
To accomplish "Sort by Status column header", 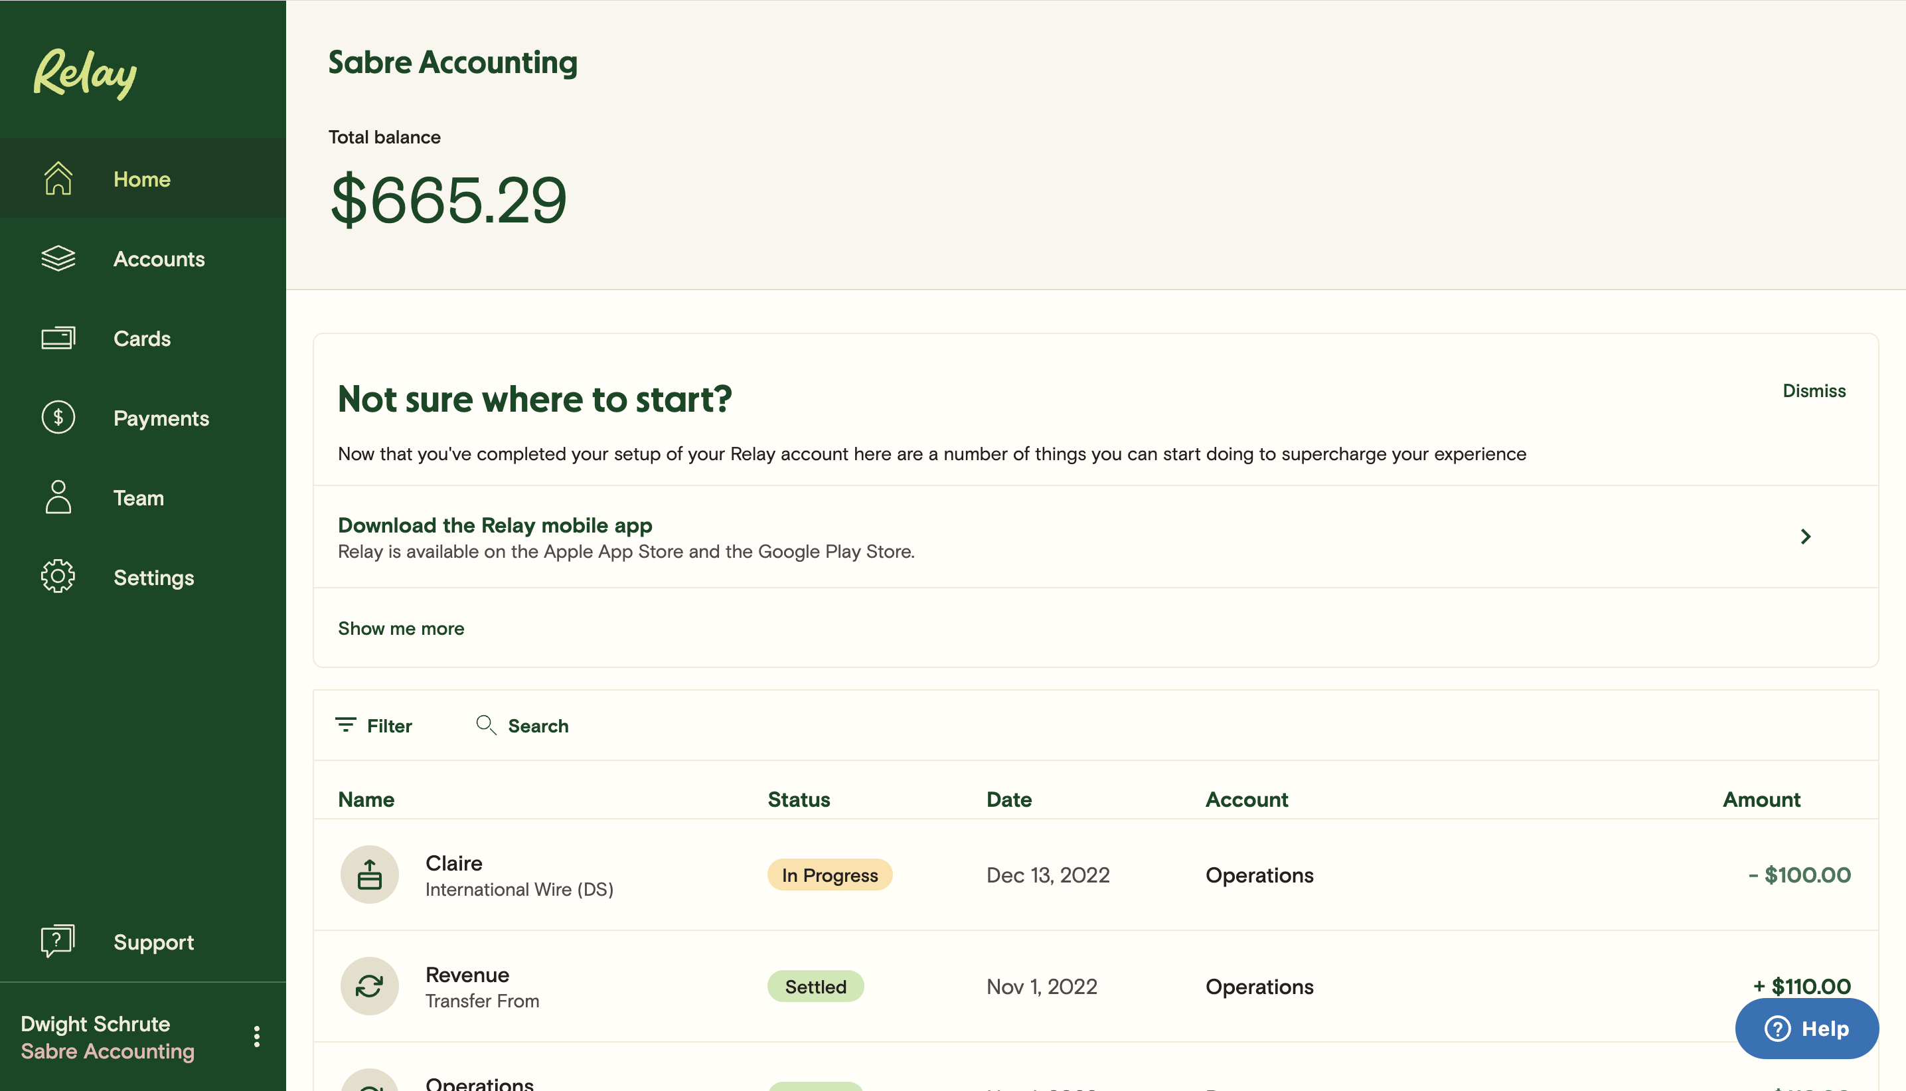I will click(x=799, y=799).
